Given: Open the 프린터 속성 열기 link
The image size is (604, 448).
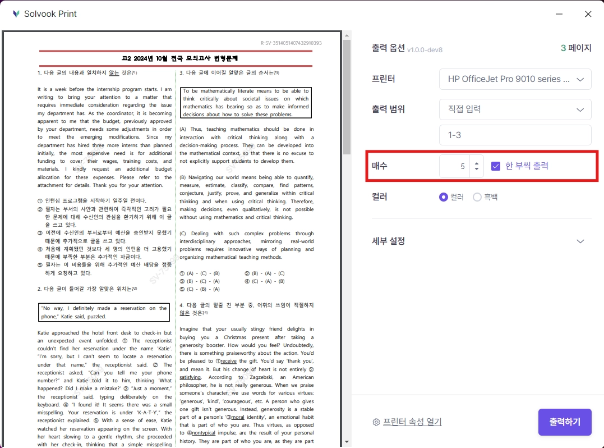Looking at the screenshot, I should tap(412, 422).
